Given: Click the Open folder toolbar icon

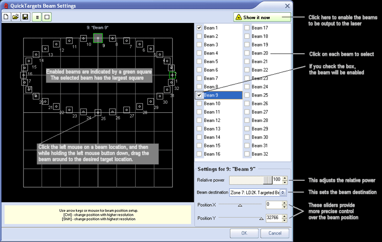Looking at the screenshot, I should (16, 17).
